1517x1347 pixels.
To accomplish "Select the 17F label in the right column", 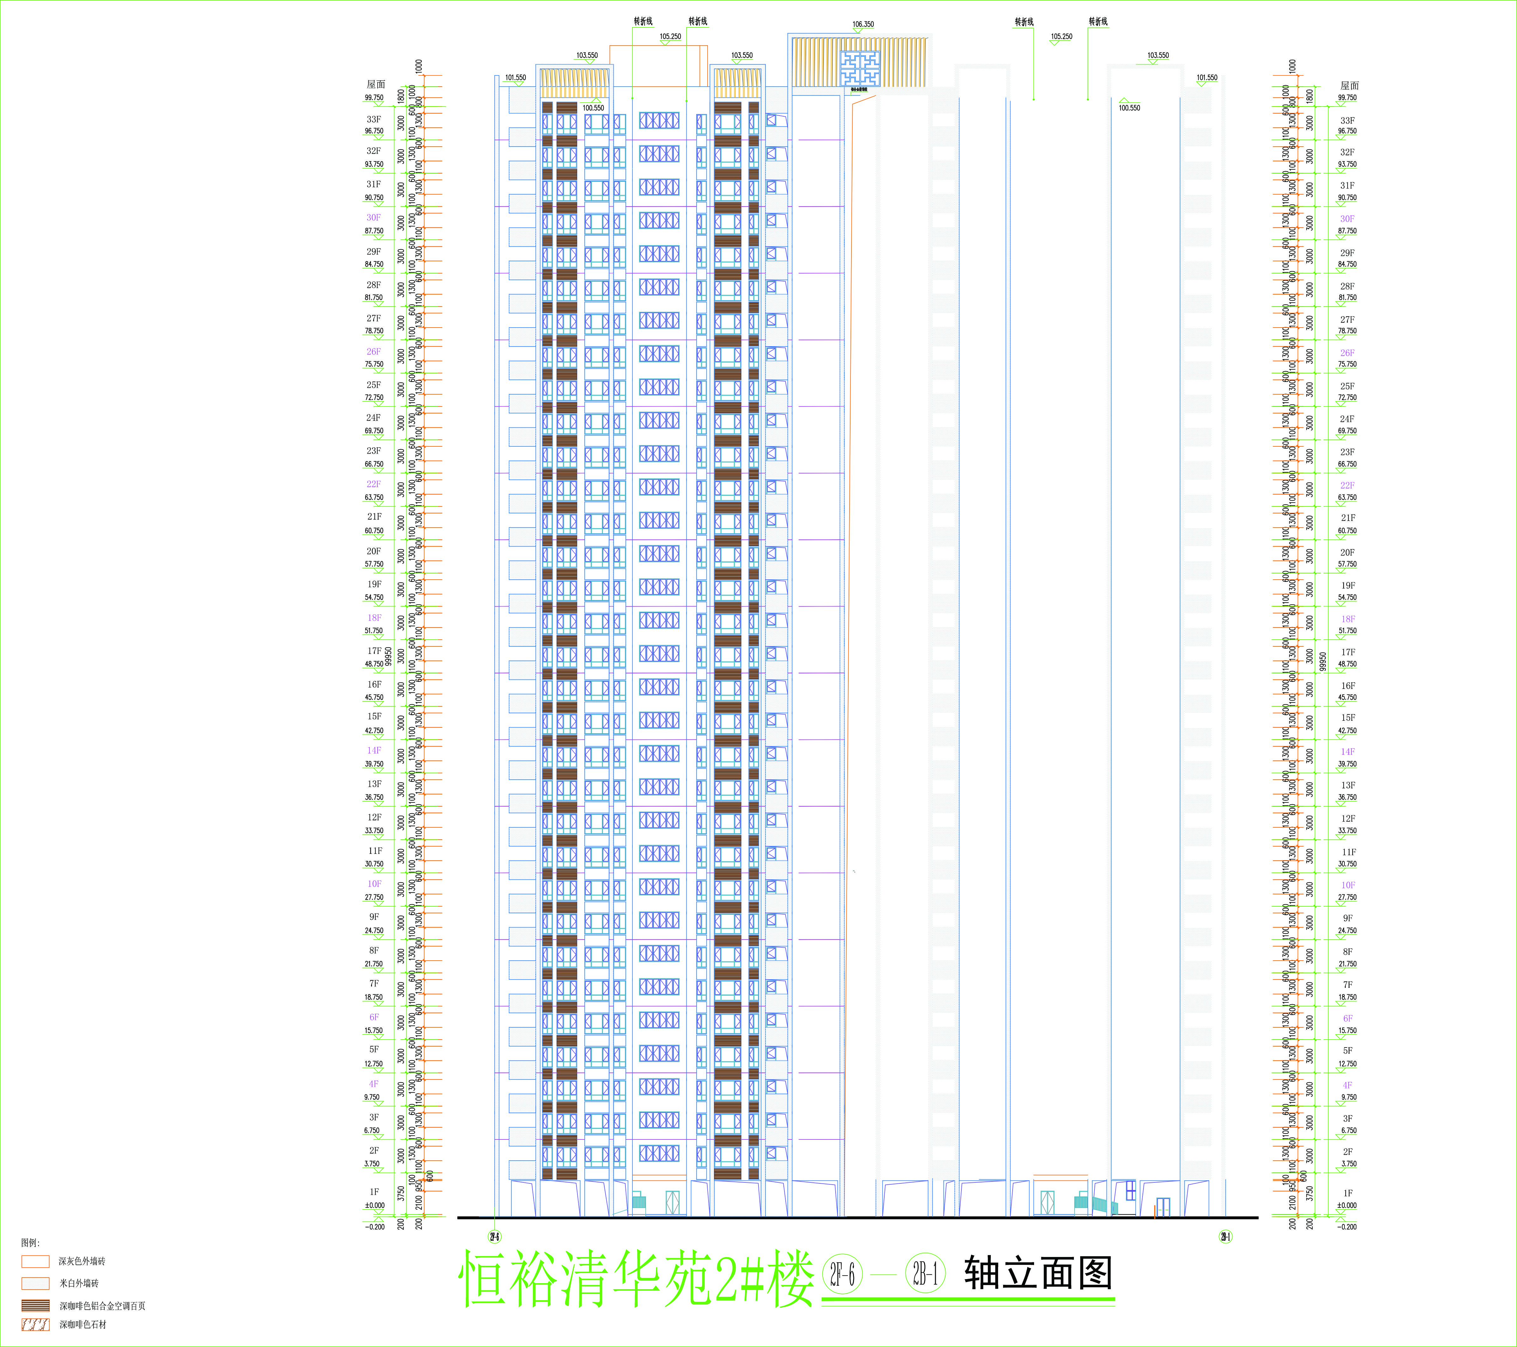I will pyautogui.click(x=1348, y=653).
